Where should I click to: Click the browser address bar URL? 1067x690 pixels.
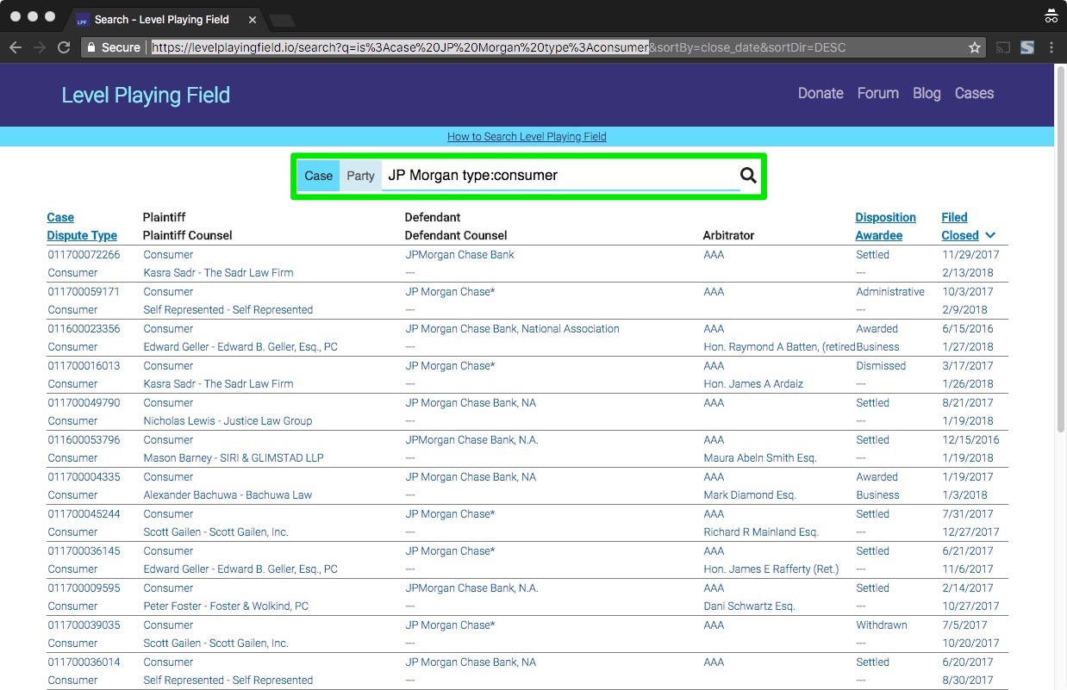(498, 48)
